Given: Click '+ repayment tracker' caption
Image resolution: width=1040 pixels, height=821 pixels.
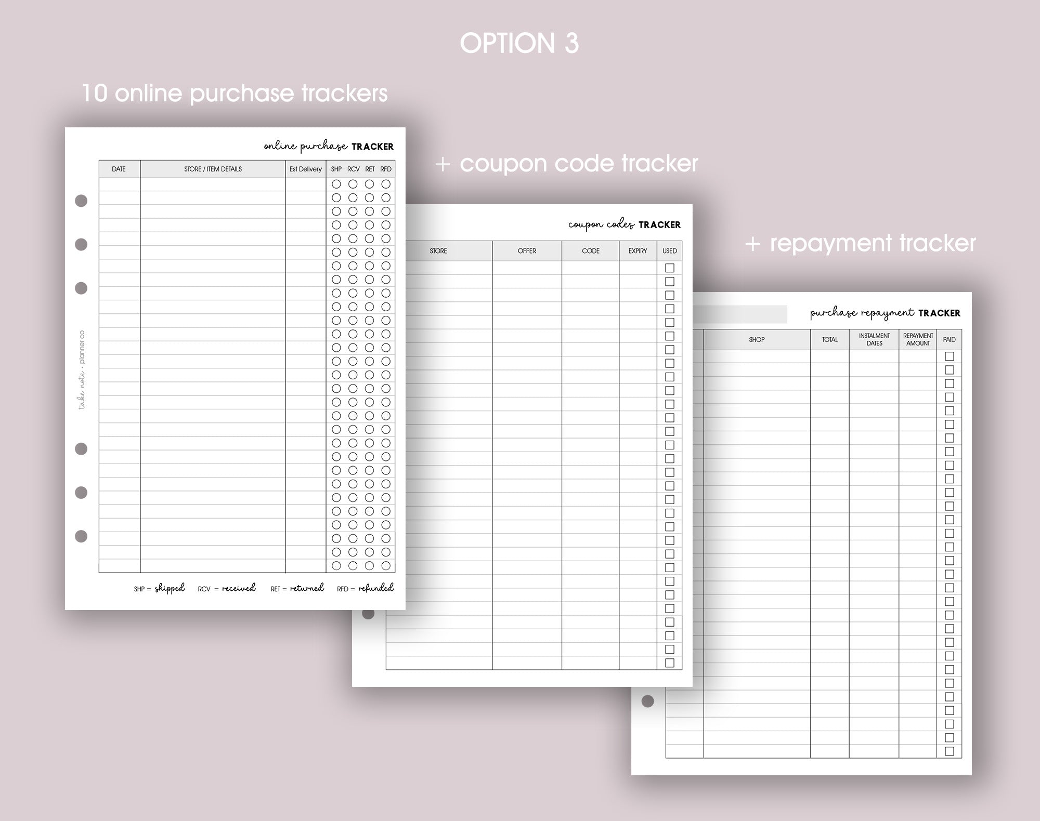Looking at the screenshot, I should pos(861,243).
